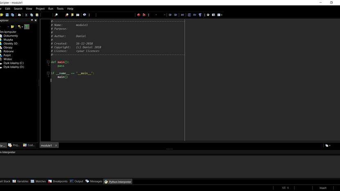Screen dimensions: 340x191
Task: Open the View menu
Action: [29, 9]
